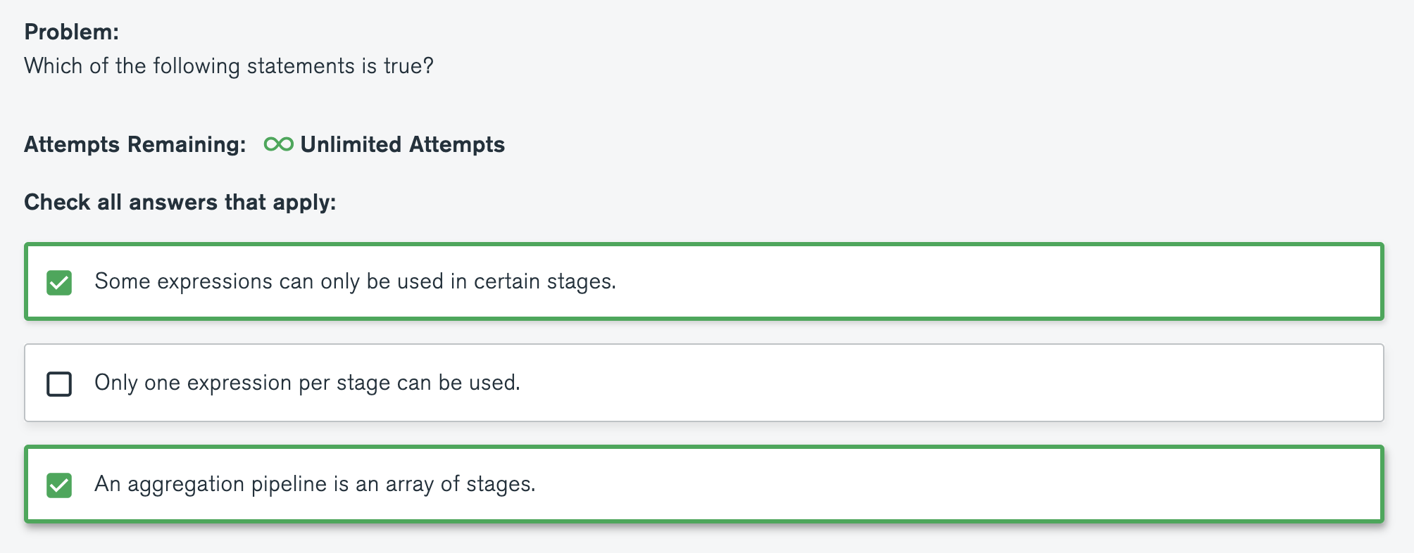Viewport: 1414px width, 553px height.
Task: Click the word 'expressions' in the first answer
Action: coord(214,281)
